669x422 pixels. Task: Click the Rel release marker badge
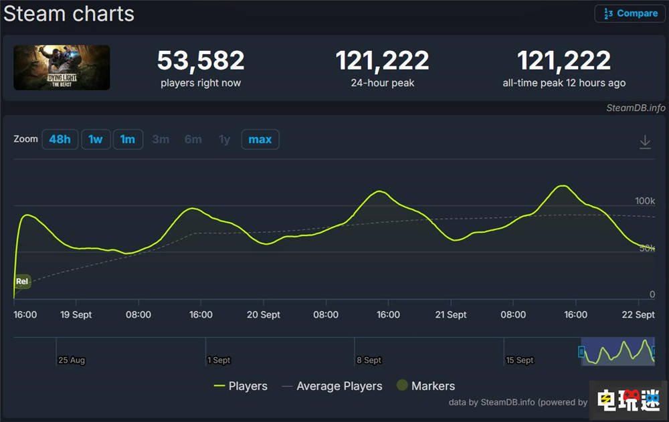(22, 281)
